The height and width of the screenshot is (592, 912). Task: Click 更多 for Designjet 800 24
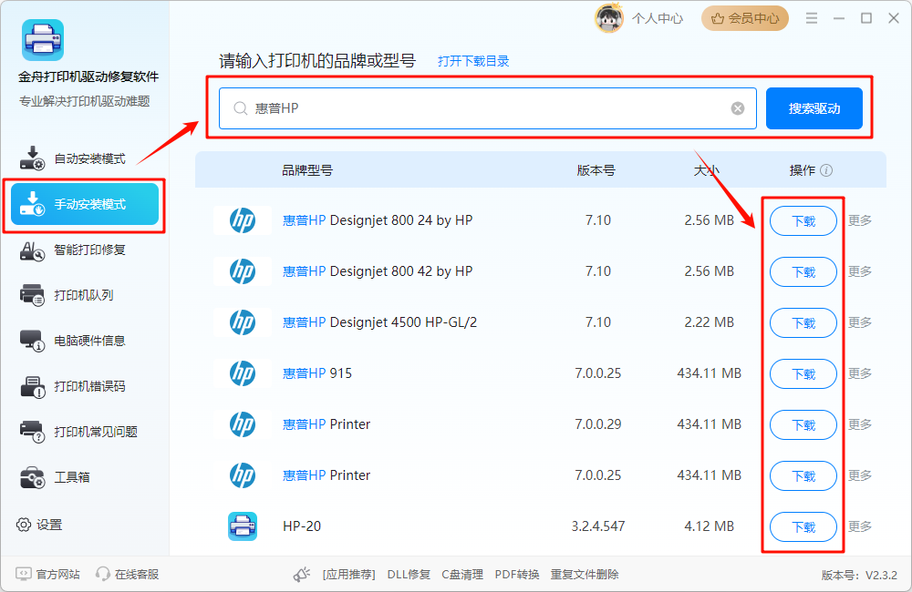click(860, 220)
